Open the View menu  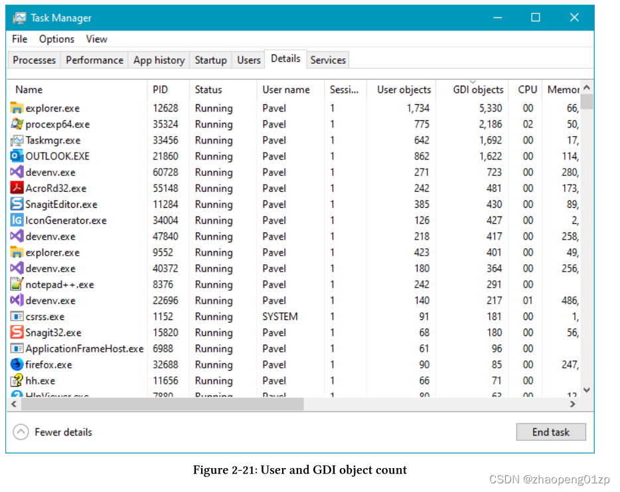(x=96, y=39)
